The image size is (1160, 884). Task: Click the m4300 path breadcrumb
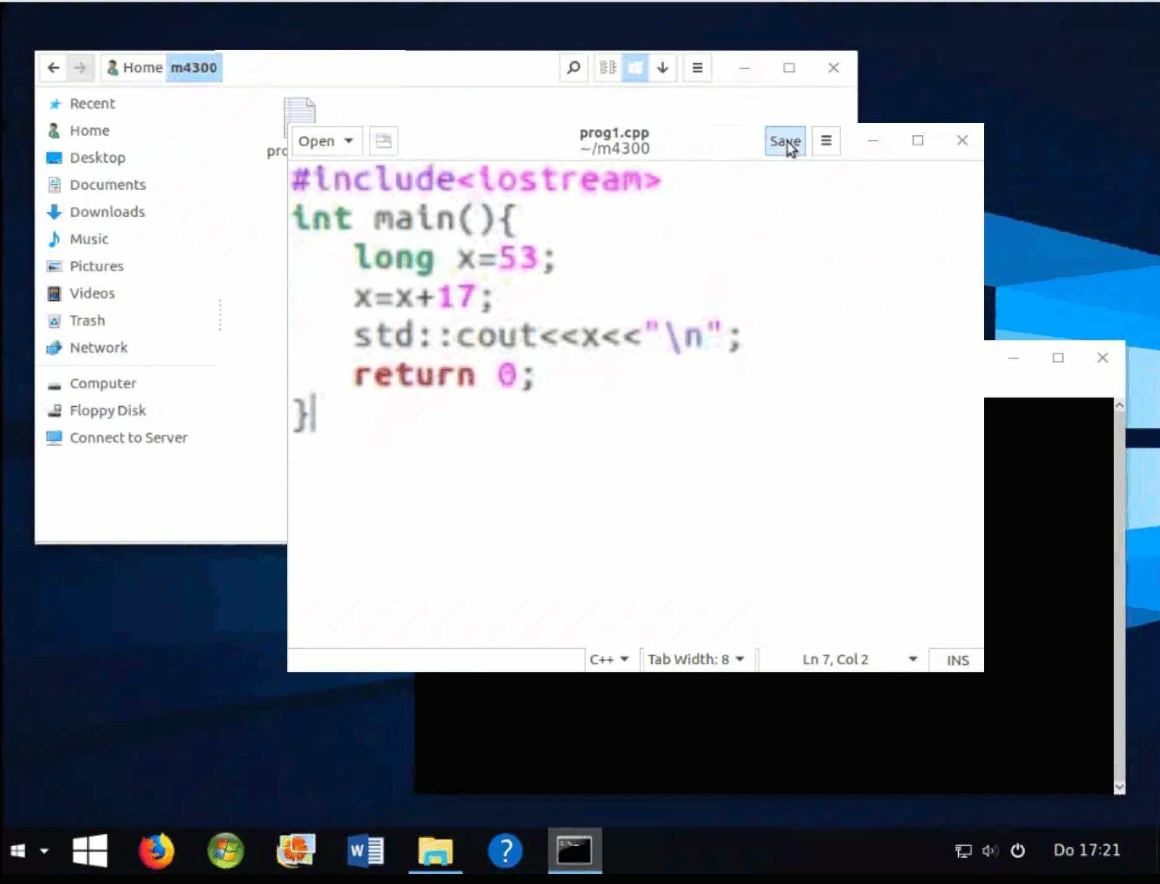[194, 67]
